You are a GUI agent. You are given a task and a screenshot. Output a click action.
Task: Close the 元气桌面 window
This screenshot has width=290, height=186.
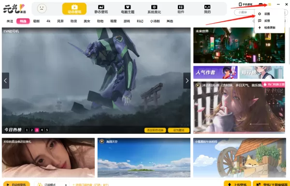point(287,4)
